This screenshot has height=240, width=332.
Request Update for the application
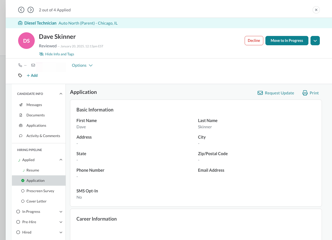[276, 93]
